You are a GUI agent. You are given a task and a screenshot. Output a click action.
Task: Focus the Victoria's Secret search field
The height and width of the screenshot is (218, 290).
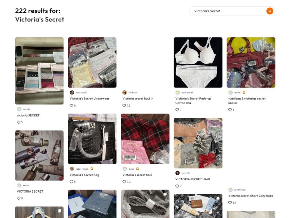(228, 11)
